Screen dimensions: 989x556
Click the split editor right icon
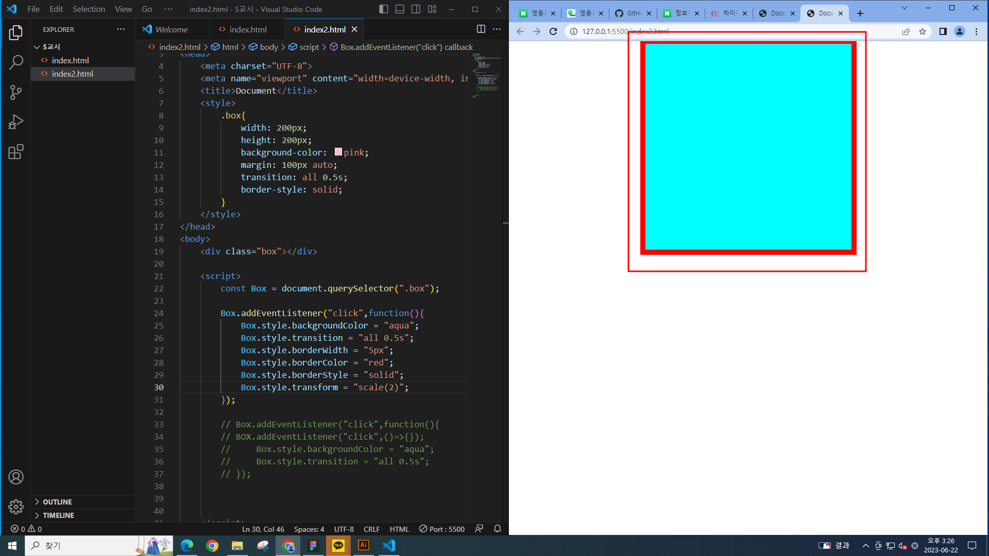tap(481, 29)
